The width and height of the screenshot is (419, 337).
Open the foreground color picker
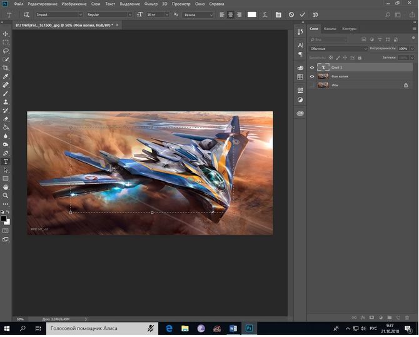point(4,219)
